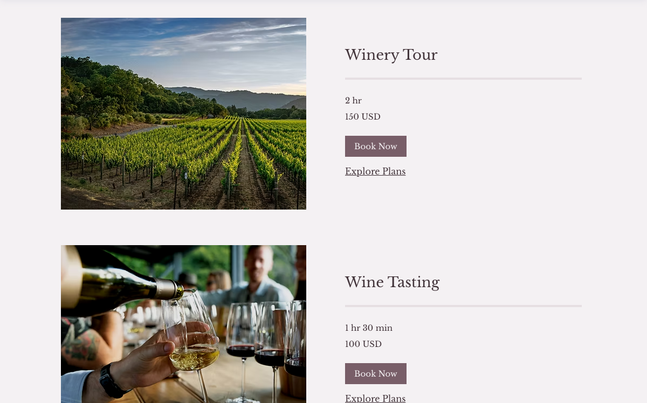This screenshot has width=647, height=403.
Task: Open Explore Plans under Wine Tasting
Action: click(375, 398)
